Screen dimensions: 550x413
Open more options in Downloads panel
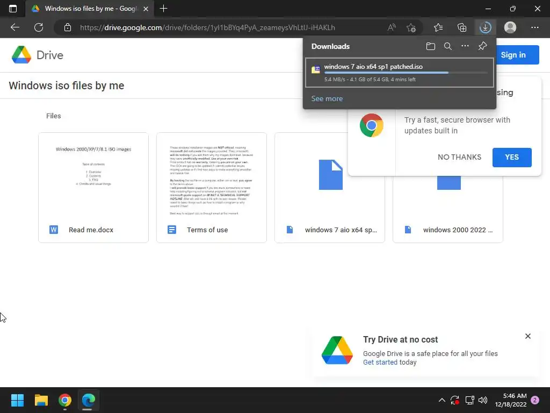465,46
